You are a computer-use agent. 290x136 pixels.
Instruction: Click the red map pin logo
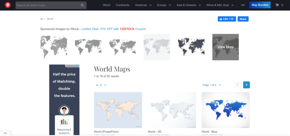click(8, 5)
